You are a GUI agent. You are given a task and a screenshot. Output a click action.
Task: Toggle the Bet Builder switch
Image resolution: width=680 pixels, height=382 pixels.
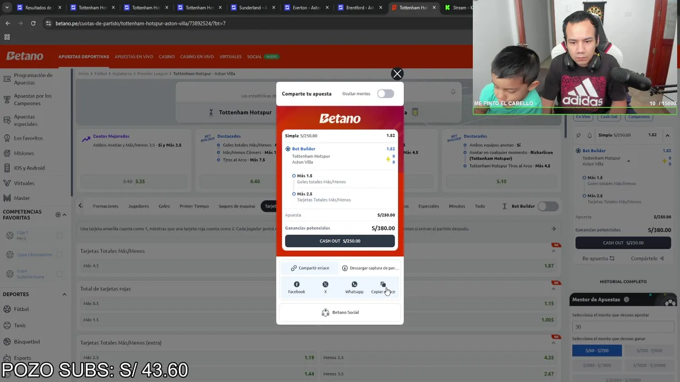pyautogui.click(x=548, y=206)
